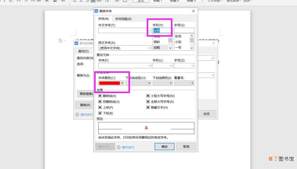This screenshot has width=297, height=169.
Task: Select 小初 in the font size list
Action: [178, 42]
